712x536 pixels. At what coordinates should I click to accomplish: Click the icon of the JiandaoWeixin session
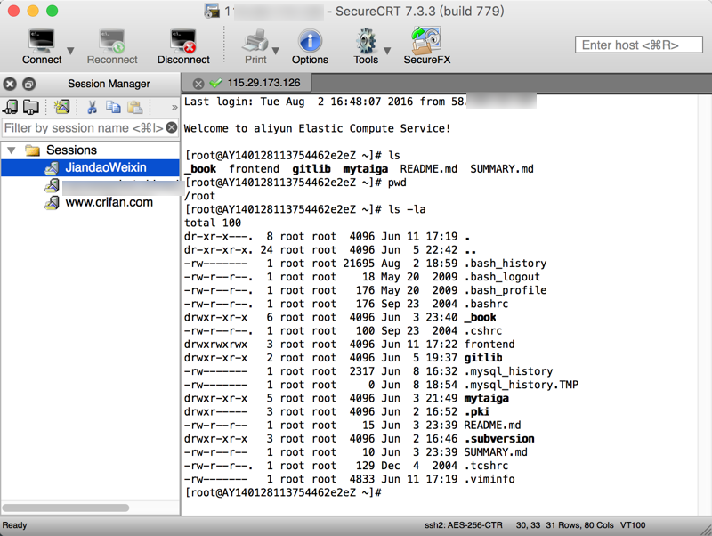click(53, 167)
